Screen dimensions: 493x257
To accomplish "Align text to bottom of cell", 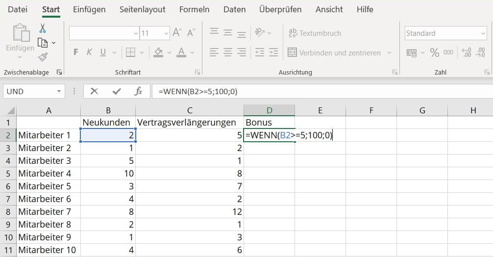I will [x=242, y=34].
